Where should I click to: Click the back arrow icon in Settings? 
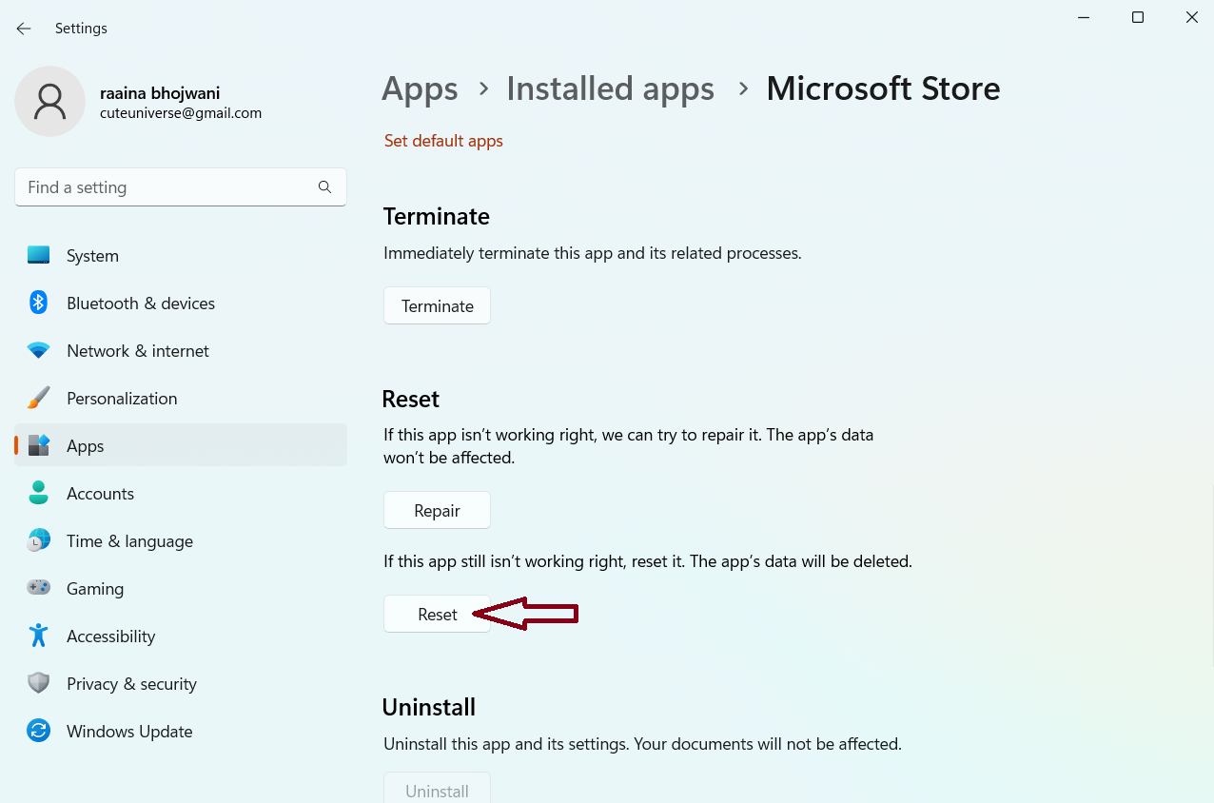coord(24,29)
